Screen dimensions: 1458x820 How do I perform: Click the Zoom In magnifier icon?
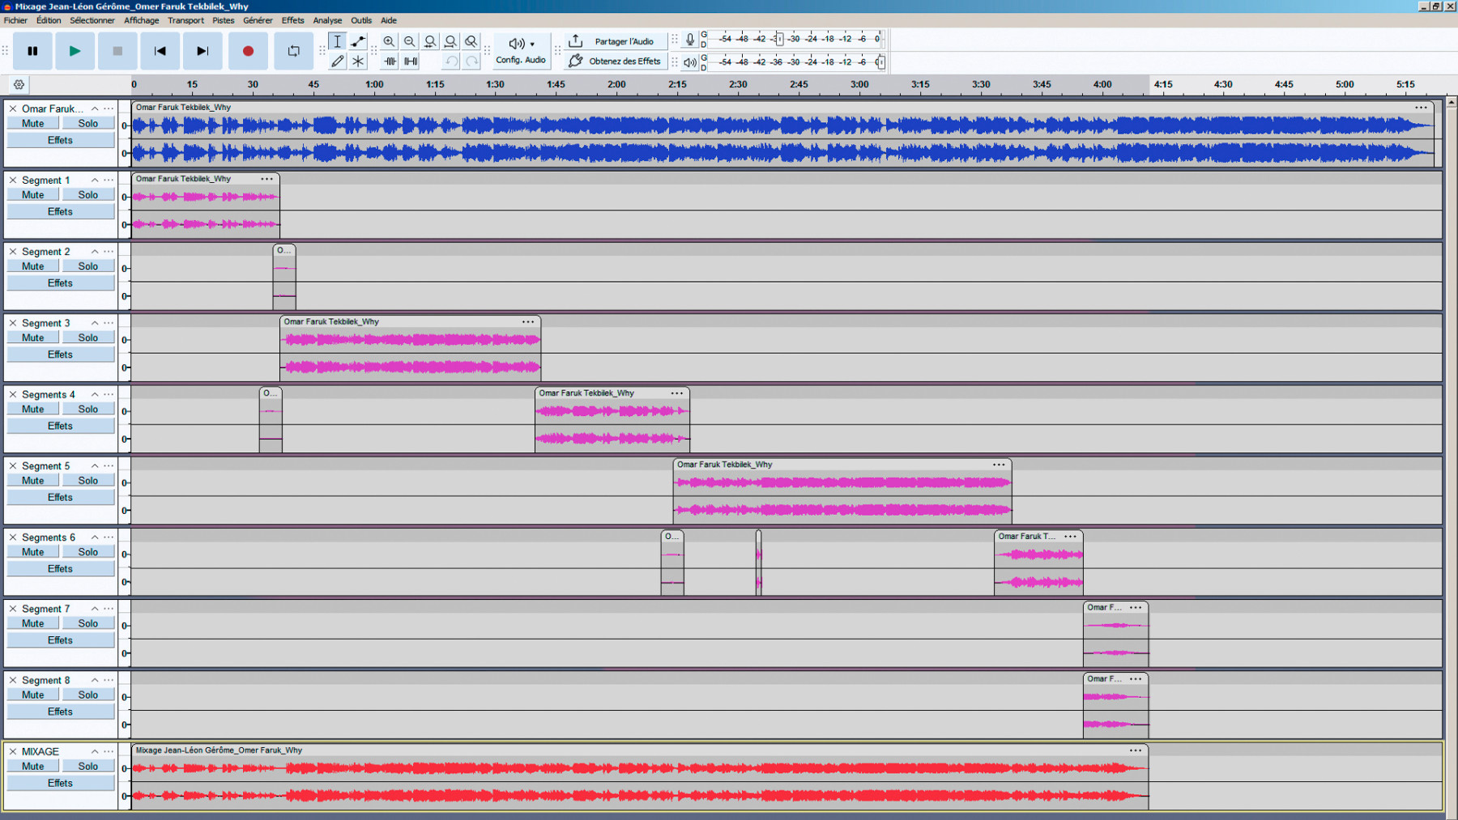click(x=389, y=41)
